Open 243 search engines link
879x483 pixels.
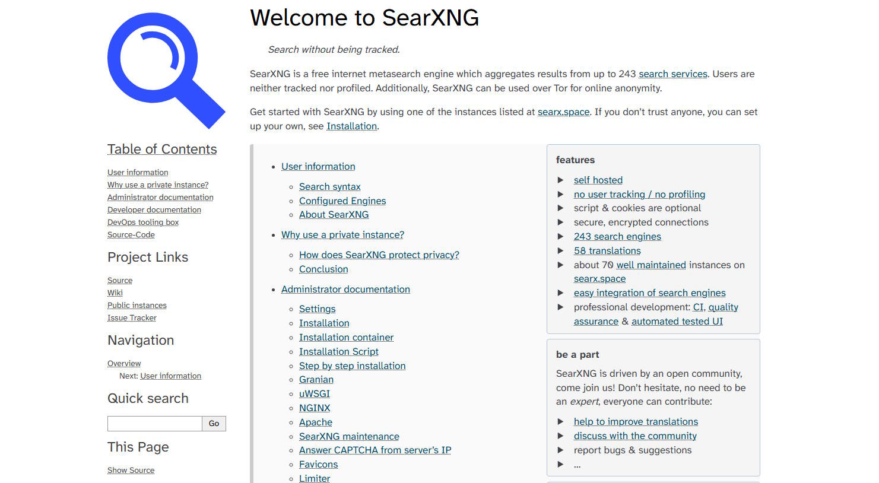617,237
